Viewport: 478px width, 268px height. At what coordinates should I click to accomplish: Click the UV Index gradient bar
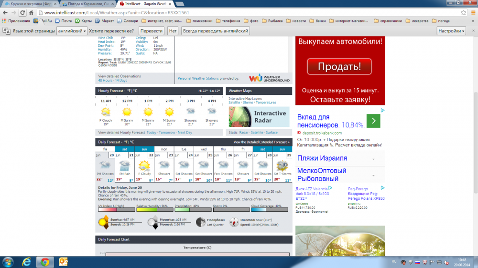pyautogui.click(x=115, y=209)
